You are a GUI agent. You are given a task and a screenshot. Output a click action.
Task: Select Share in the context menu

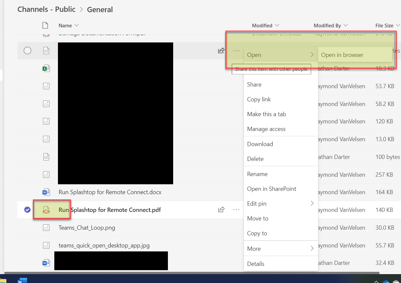tap(281, 85)
